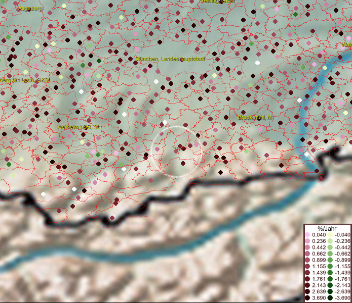Click the 3.690 darkest red legend swatch
The image size is (352, 303).
[x=307, y=298]
